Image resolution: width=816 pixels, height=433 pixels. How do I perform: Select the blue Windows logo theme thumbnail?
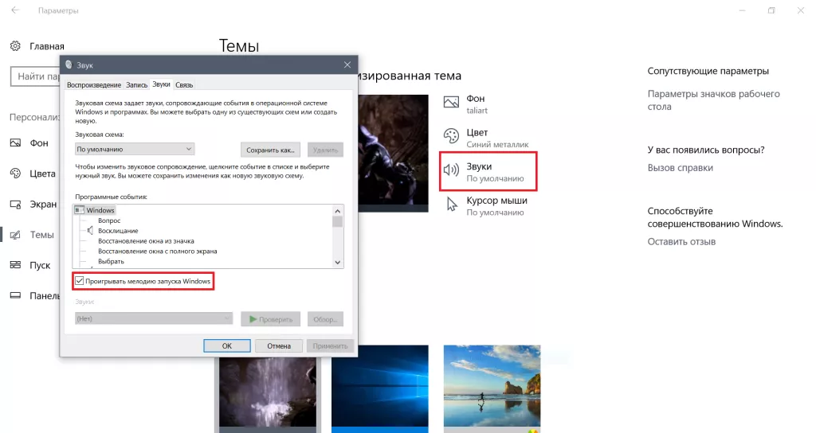[380, 386]
